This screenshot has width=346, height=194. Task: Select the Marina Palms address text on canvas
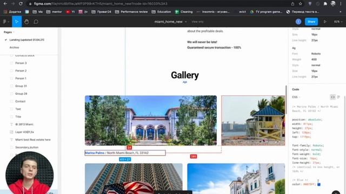[x=125, y=153]
